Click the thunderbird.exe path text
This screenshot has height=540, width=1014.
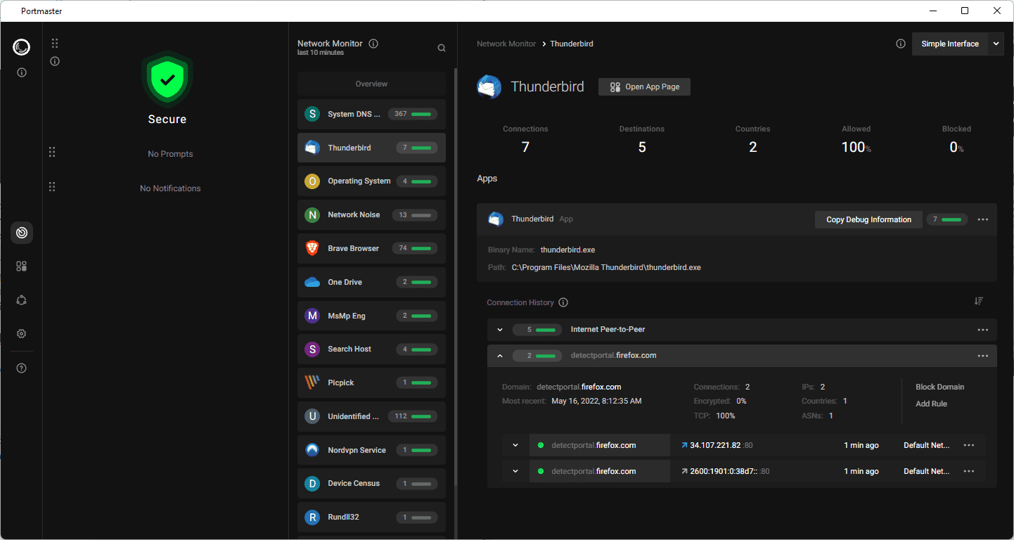[x=606, y=267]
